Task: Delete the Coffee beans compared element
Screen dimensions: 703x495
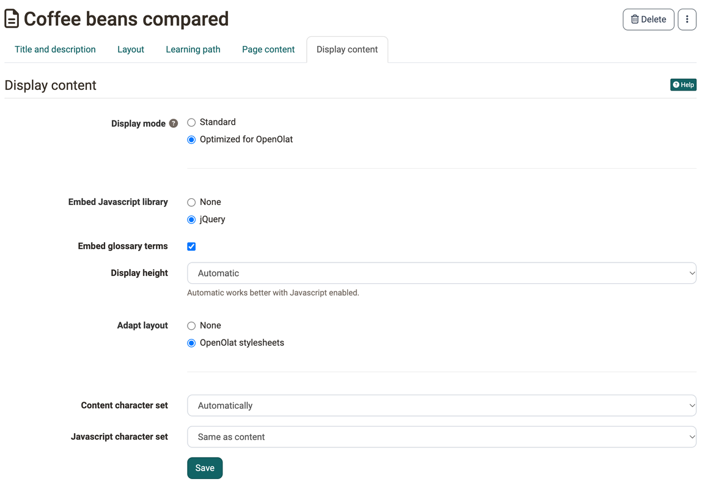Action: [x=649, y=20]
